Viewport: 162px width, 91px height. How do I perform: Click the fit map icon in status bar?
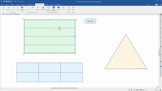(x=137, y=90)
